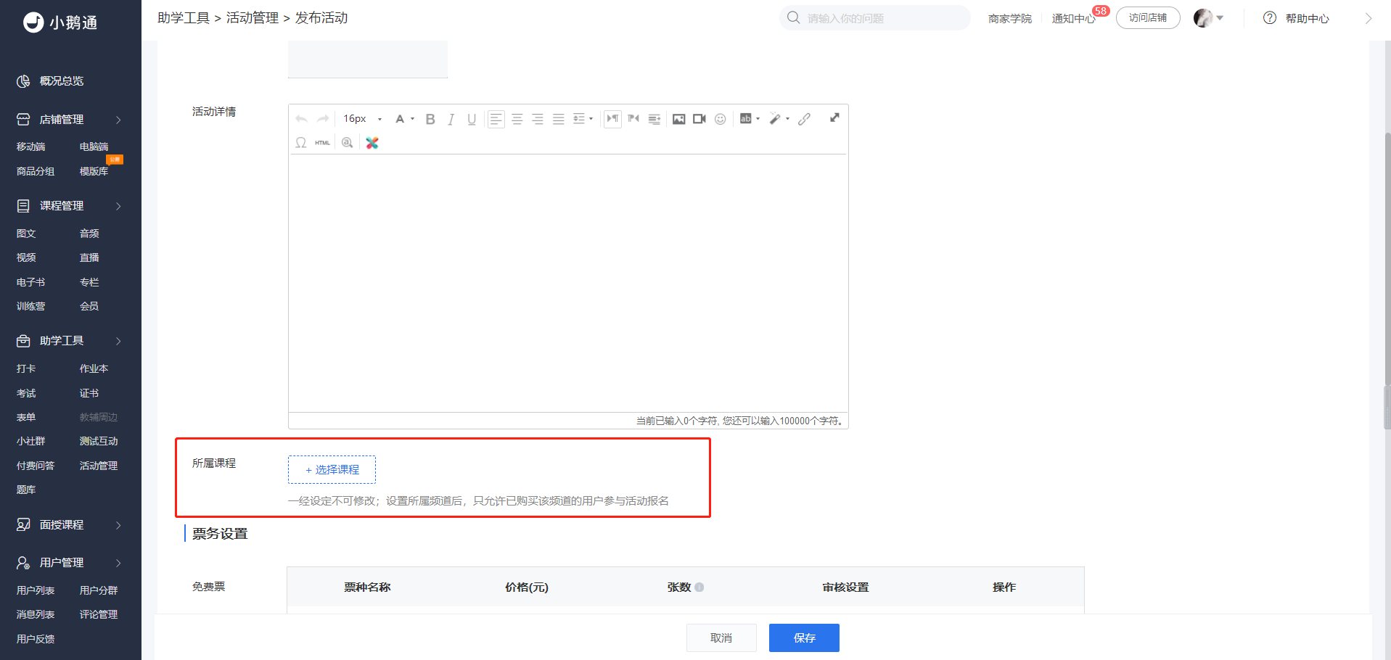1391x660 pixels.
Task: Click the 小鹅通 logo
Action: click(60, 22)
